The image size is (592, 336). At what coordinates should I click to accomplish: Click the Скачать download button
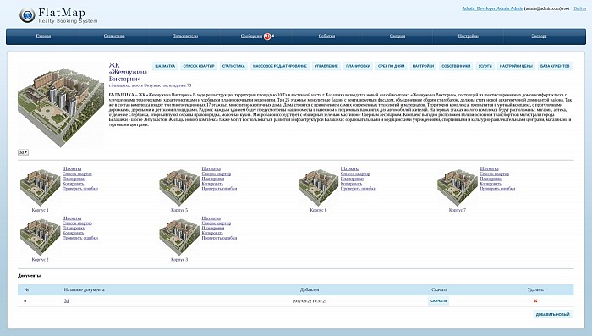[x=438, y=301]
